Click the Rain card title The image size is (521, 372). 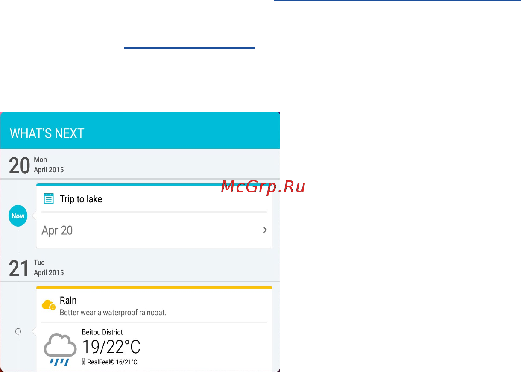(x=68, y=300)
